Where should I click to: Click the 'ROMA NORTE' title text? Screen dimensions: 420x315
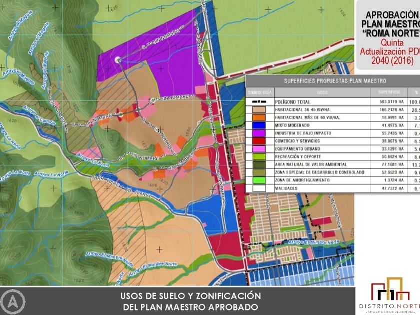coord(391,33)
